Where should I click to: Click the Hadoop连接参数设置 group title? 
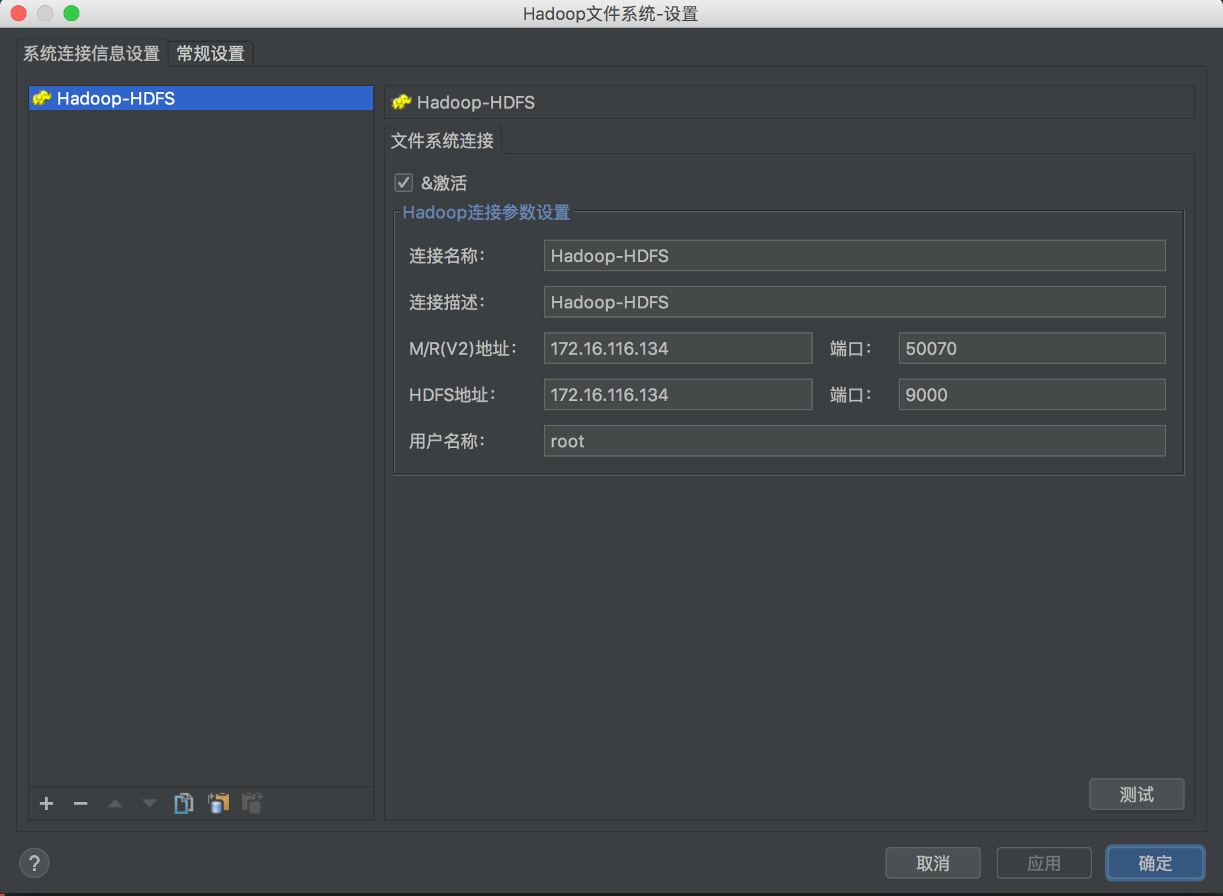(x=486, y=212)
